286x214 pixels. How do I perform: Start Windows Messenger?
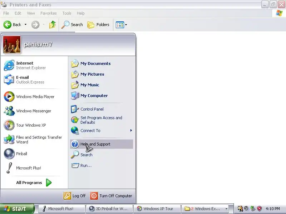tap(34, 111)
